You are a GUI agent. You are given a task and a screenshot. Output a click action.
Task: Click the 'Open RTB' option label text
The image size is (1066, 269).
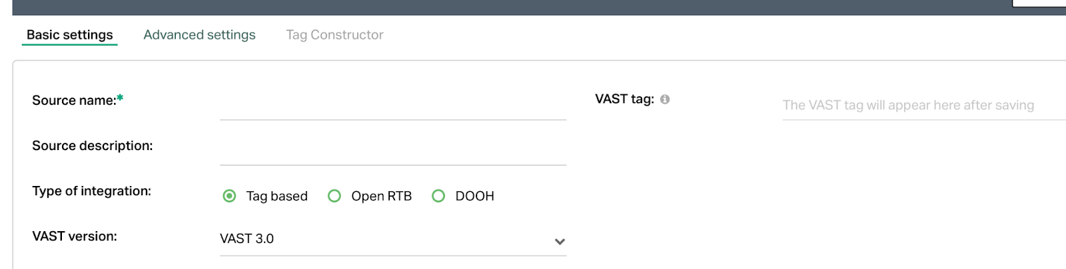tap(382, 196)
